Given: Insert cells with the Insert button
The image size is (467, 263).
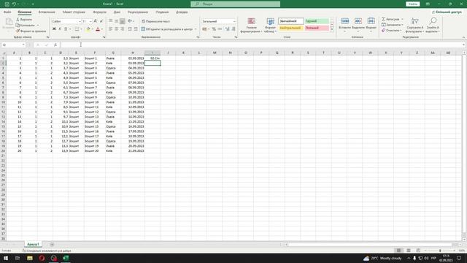Looking at the screenshot, I should [x=345, y=25].
